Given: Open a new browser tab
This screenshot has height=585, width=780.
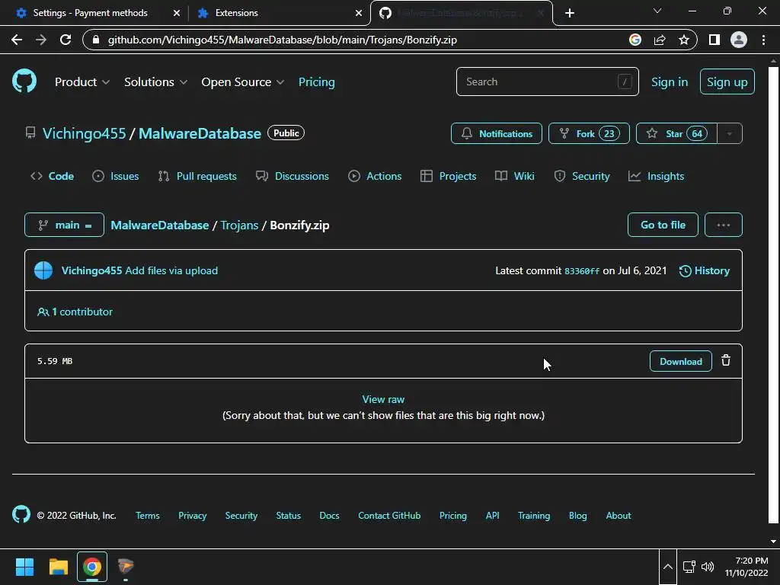Looking at the screenshot, I should pyautogui.click(x=570, y=13).
